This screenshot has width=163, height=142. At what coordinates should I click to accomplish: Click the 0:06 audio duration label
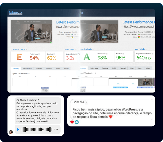coord(56,130)
